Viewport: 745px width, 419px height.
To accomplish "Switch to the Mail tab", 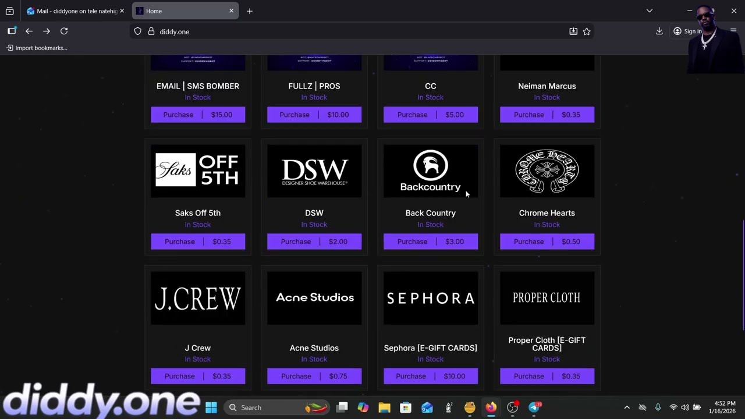I will click(75, 11).
